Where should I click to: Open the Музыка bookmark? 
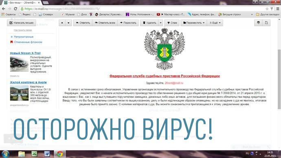(68, 14)
